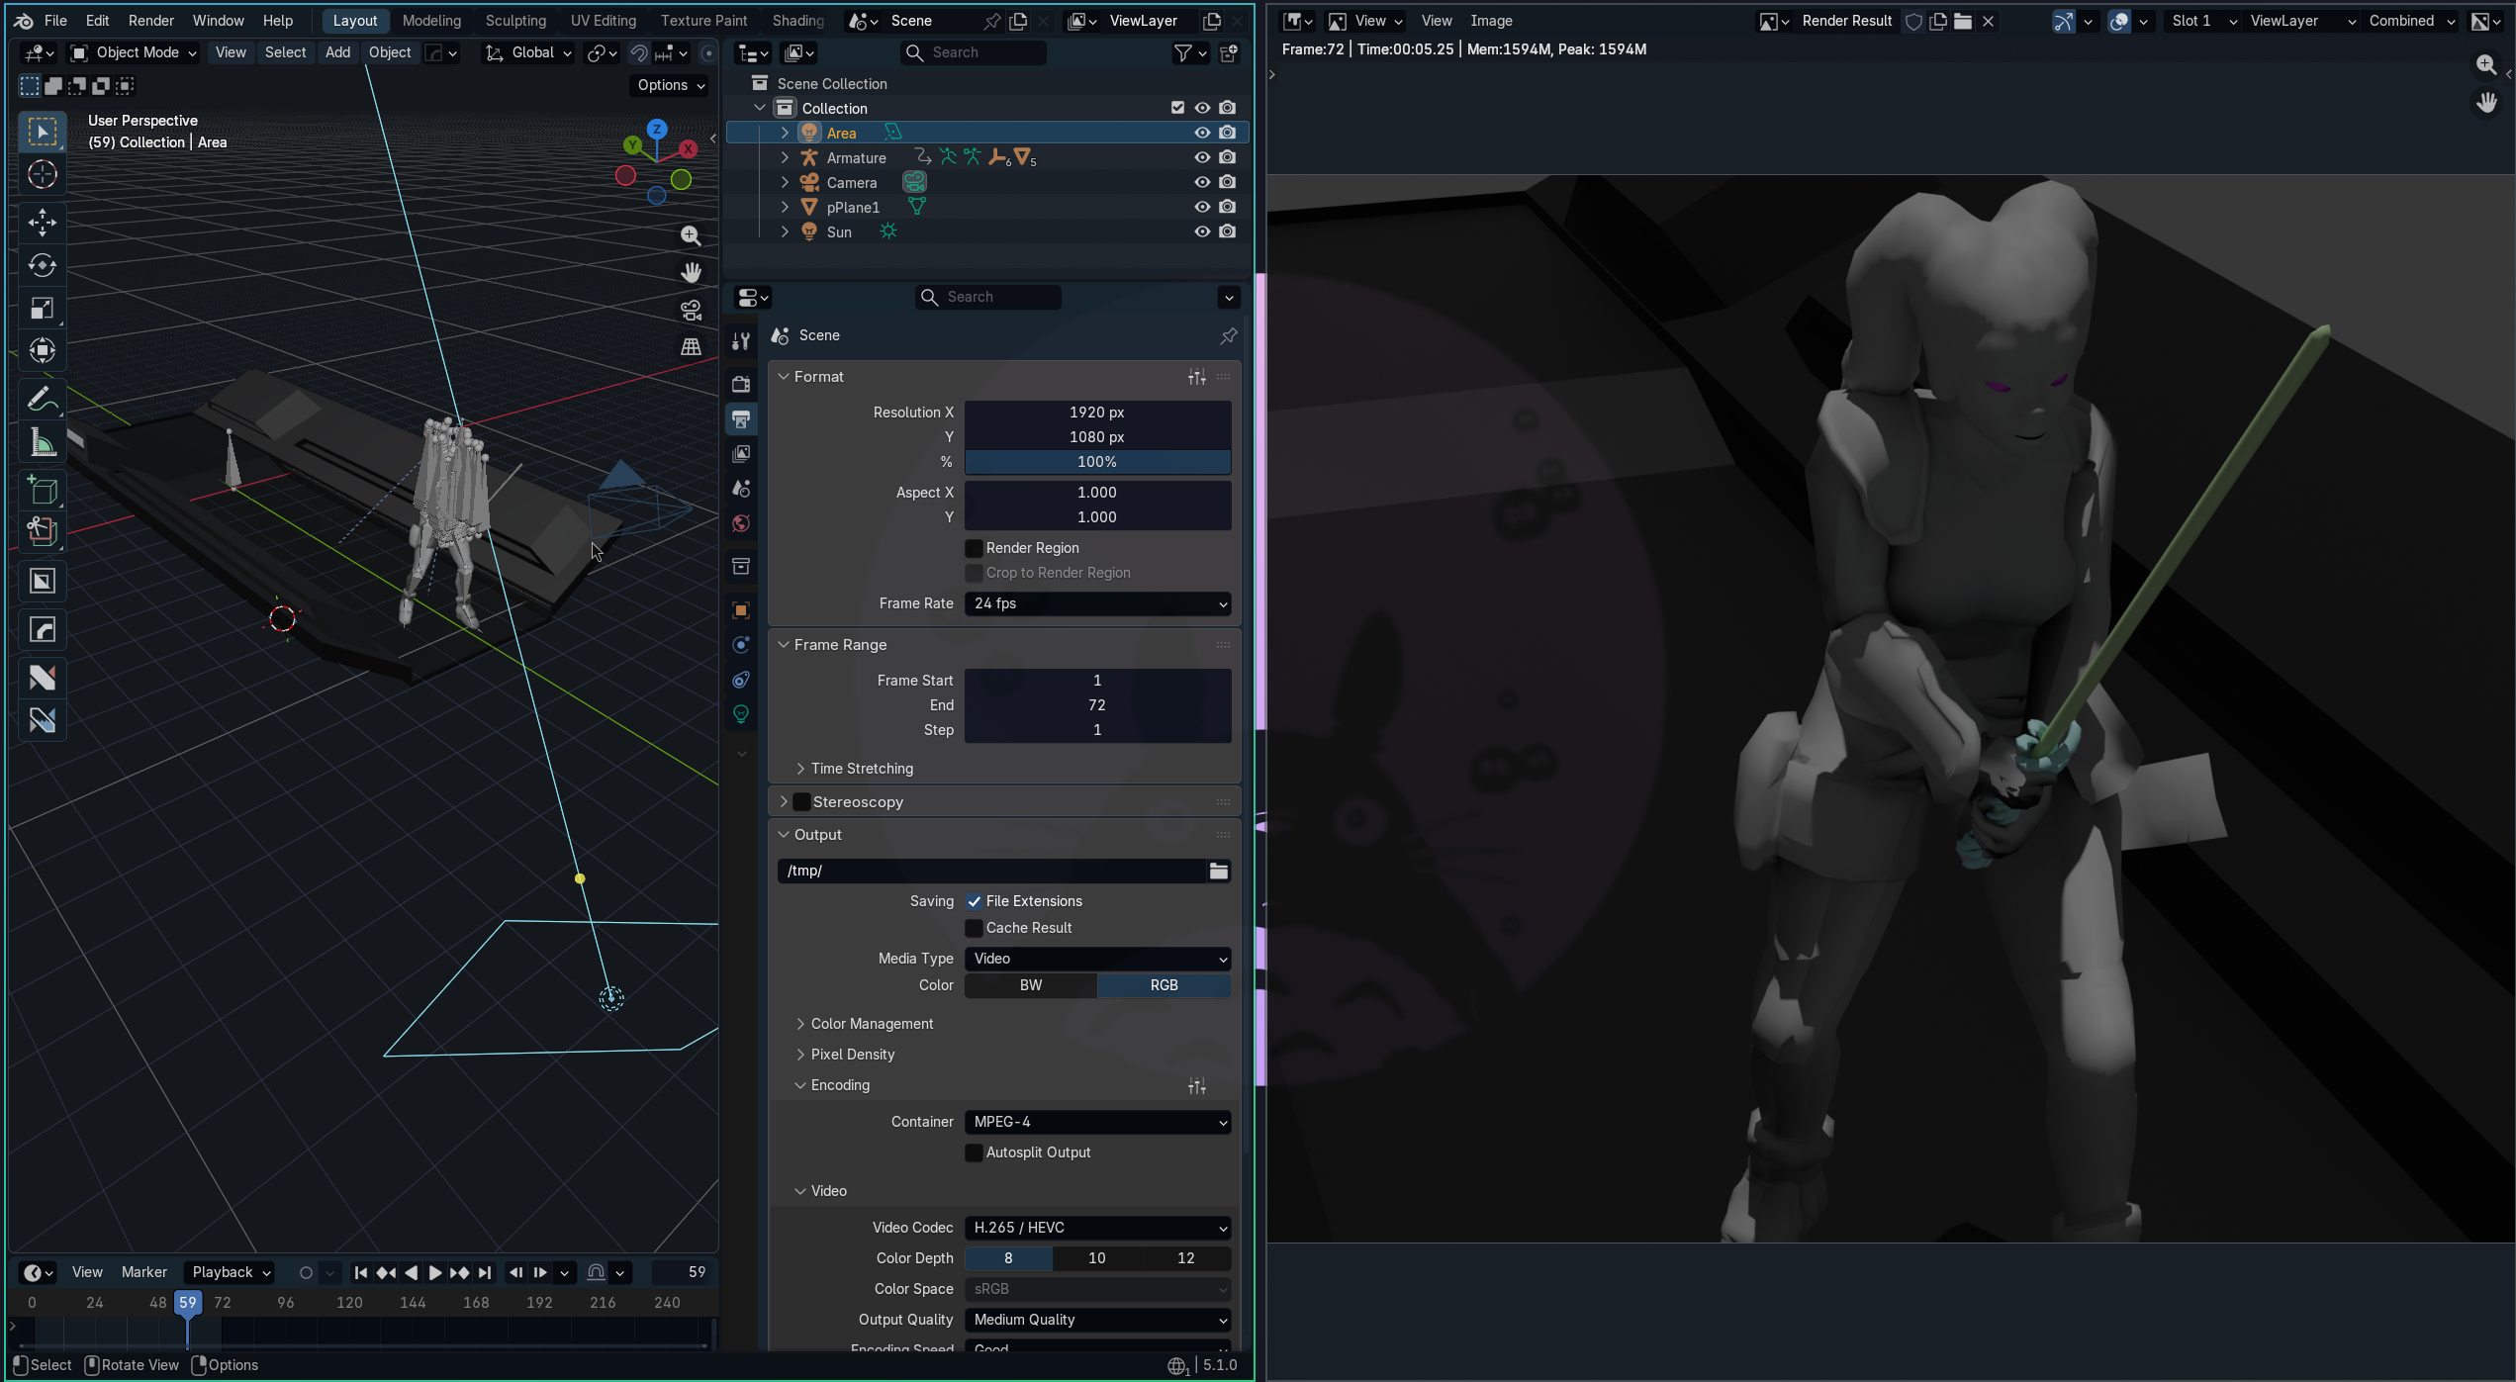This screenshot has width=2516, height=1382.
Task: Hide the Armature object in the viewport
Action: 1201,156
